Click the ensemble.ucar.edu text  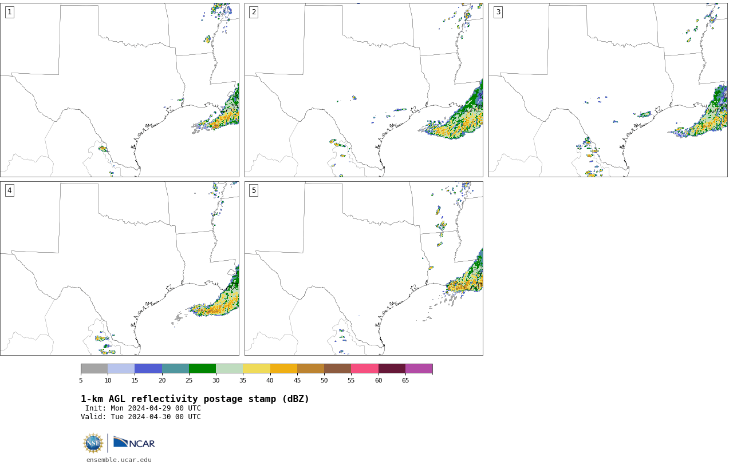(119, 460)
